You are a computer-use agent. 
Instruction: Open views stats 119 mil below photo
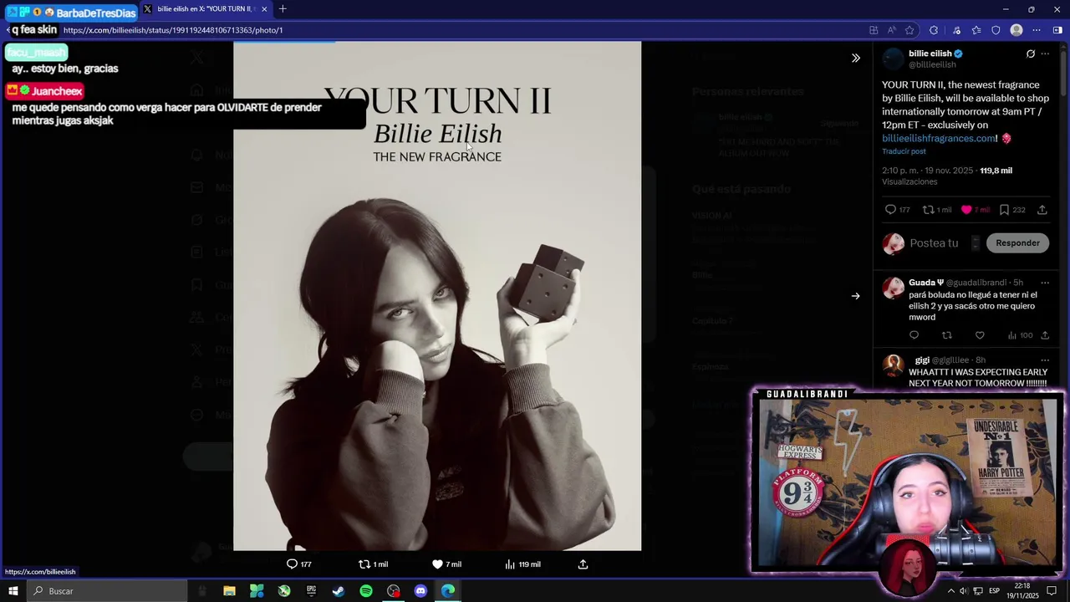(x=522, y=564)
